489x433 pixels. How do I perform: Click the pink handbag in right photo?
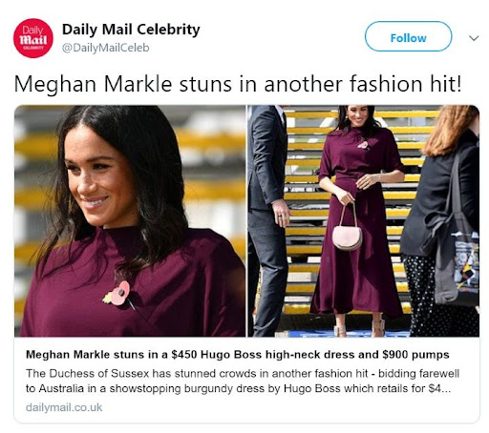pos(347,228)
